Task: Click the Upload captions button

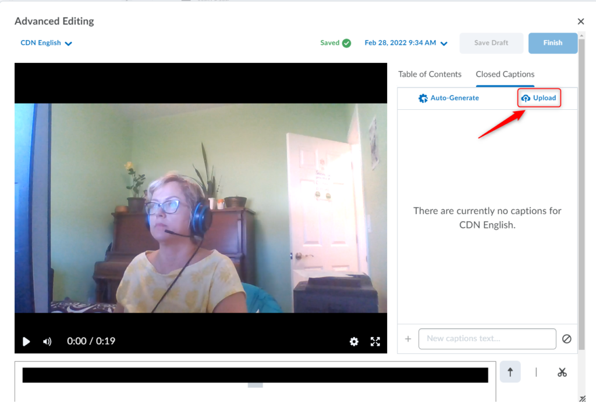Action: (539, 98)
